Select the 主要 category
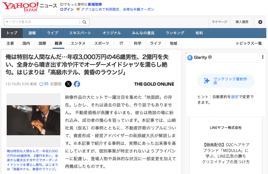This screenshot has height=174, width=268. pos(10,43)
